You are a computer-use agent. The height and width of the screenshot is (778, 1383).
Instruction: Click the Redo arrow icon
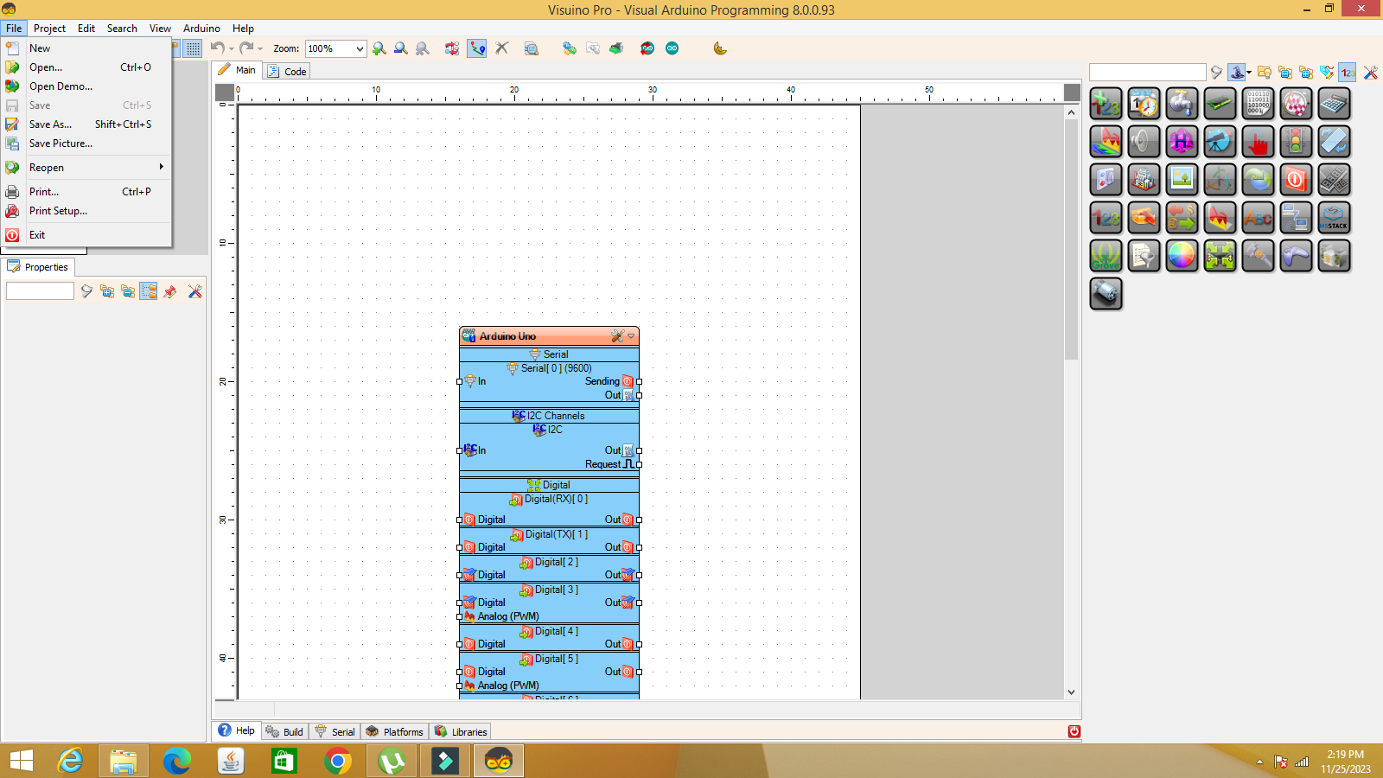(245, 48)
